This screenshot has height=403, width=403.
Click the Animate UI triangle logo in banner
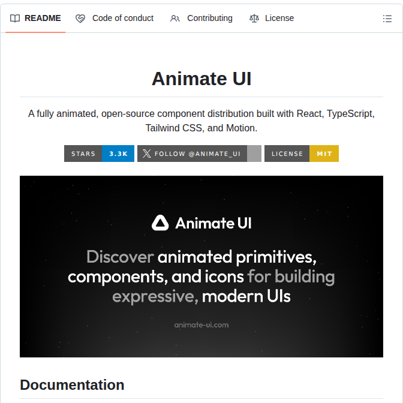tap(160, 222)
